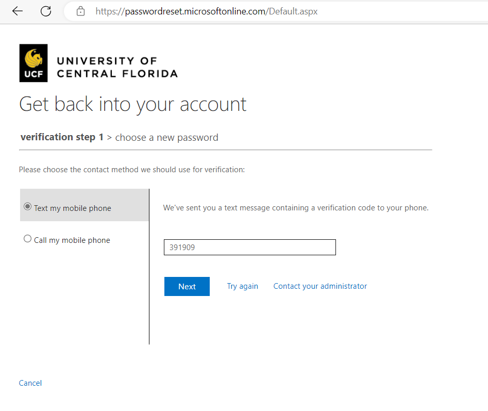This screenshot has height=411, width=488.
Task: Click the Next button
Action: [x=187, y=286]
